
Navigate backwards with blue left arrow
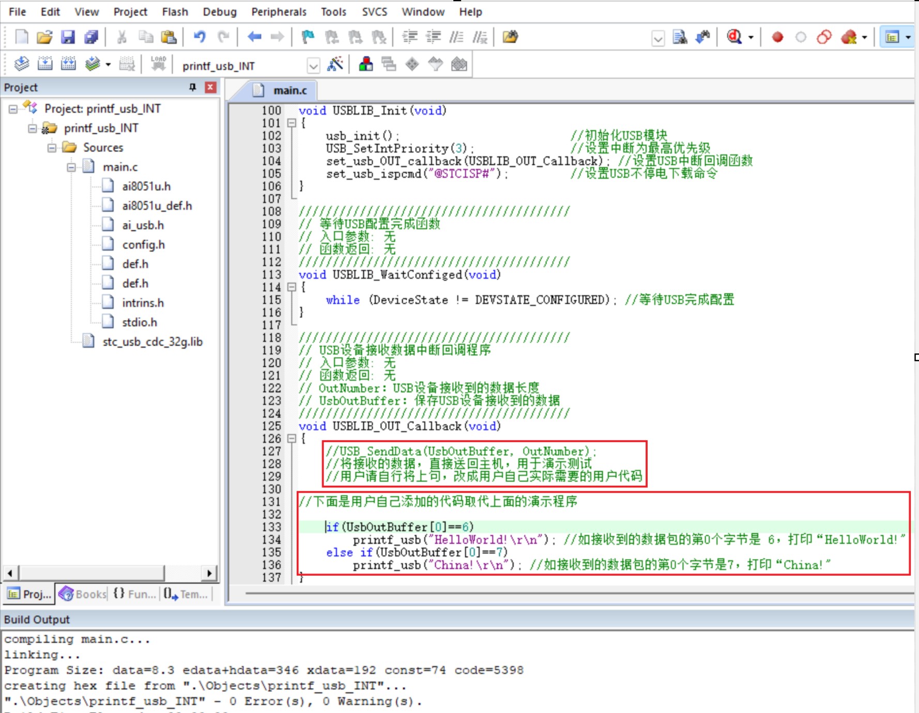[254, 37]
